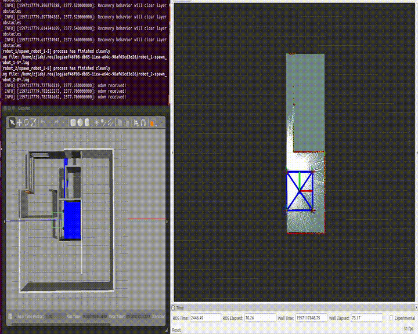Insert a Box shape in Gazebo
This screenshot has width=418, height=334.
pyautogui.click(x=73, y=123)
